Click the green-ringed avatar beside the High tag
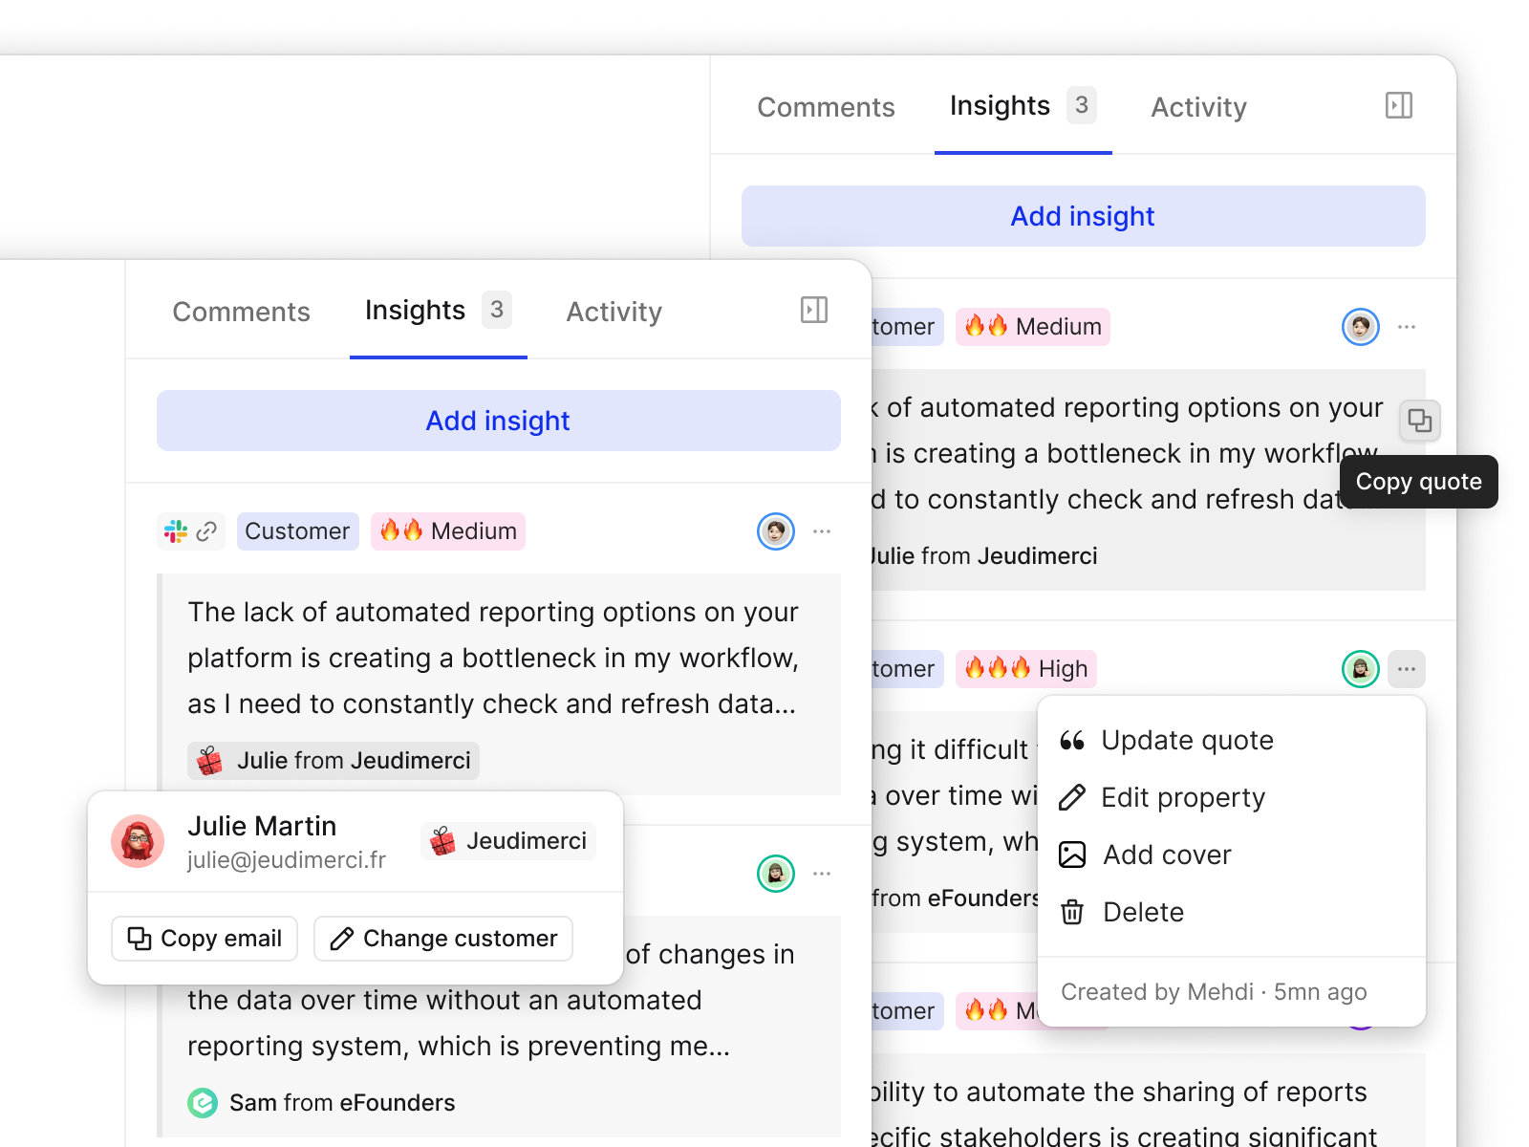The width and height of the screenshot is (1529, 1147). coord(1360,669)
